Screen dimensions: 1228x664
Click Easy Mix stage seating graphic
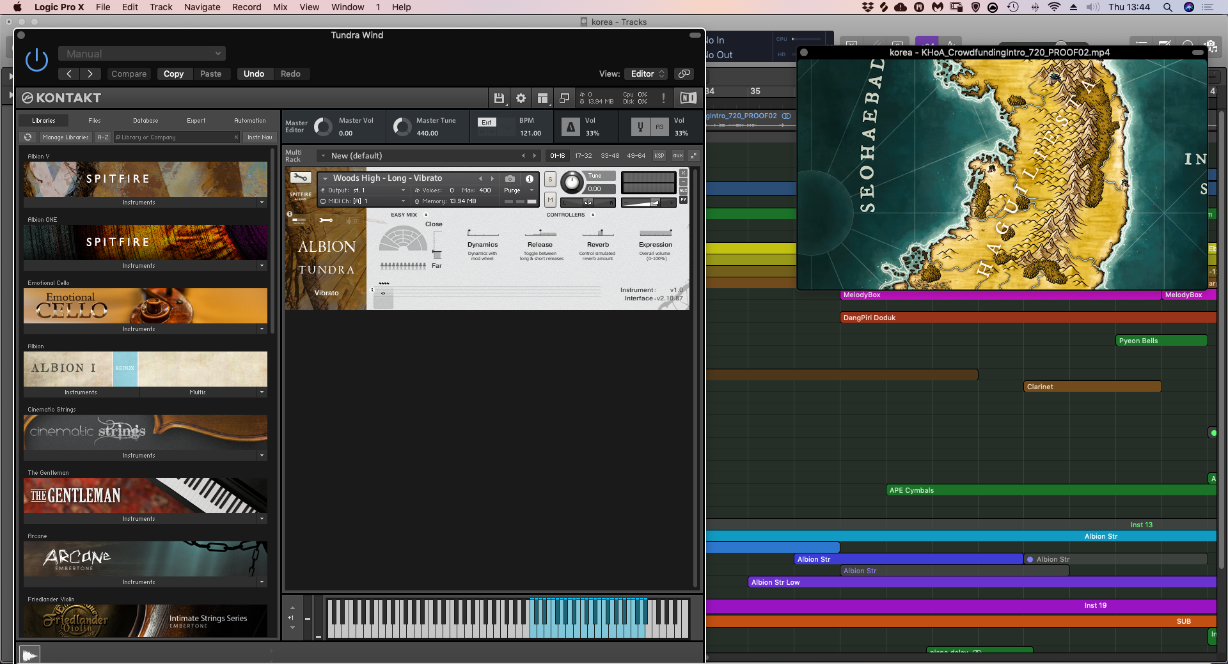403,239
